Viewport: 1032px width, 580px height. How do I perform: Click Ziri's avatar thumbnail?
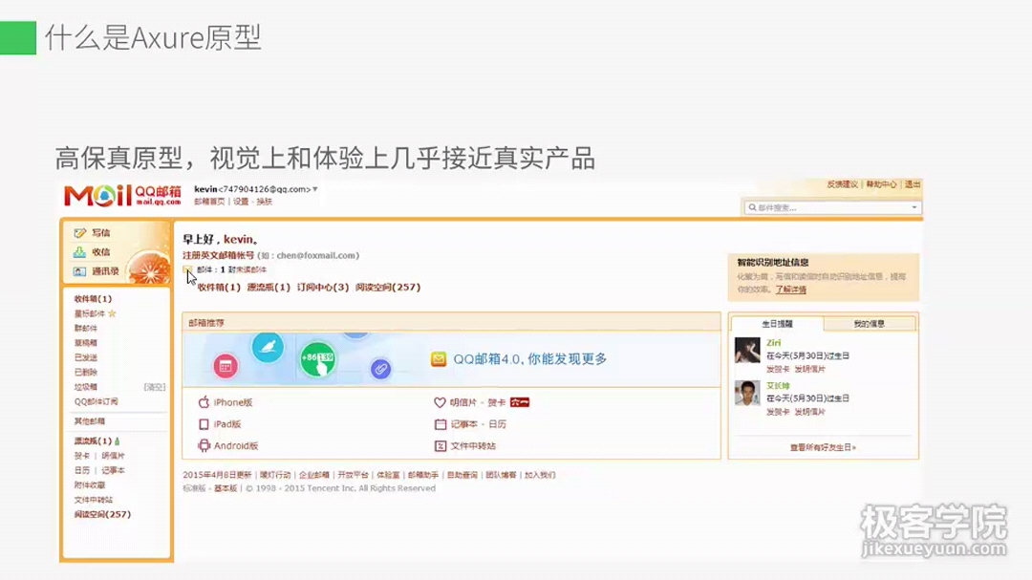tap(747, 351)
